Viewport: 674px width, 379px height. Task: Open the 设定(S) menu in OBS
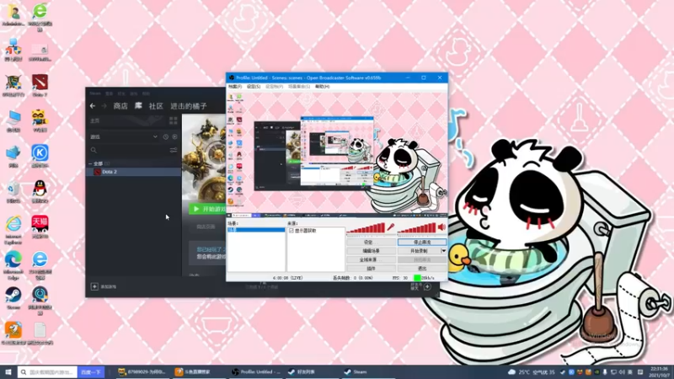pyautogui.click(x=254, y=87)
